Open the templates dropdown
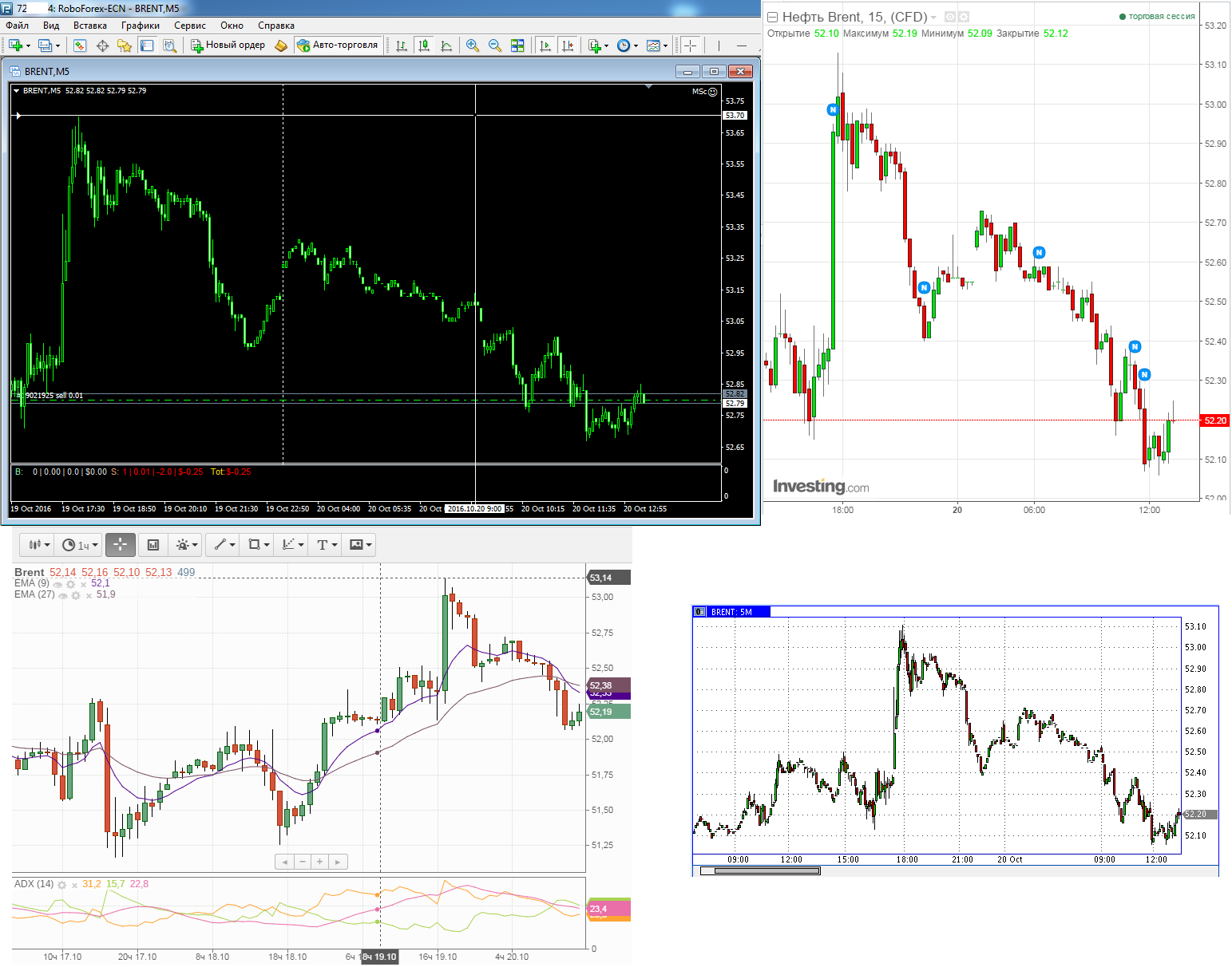1232x967 pixels. click(x=657, y=45)
